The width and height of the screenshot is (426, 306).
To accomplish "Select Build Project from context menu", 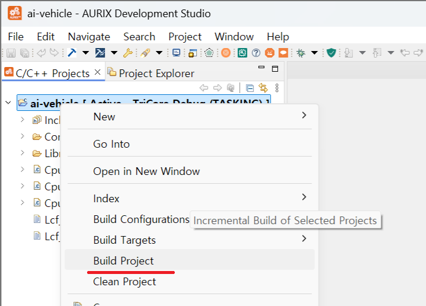I will pos(123,261).
